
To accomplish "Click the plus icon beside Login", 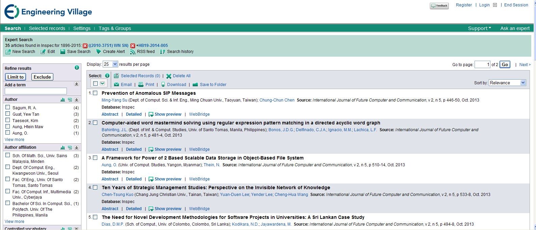I will (495, 5).
